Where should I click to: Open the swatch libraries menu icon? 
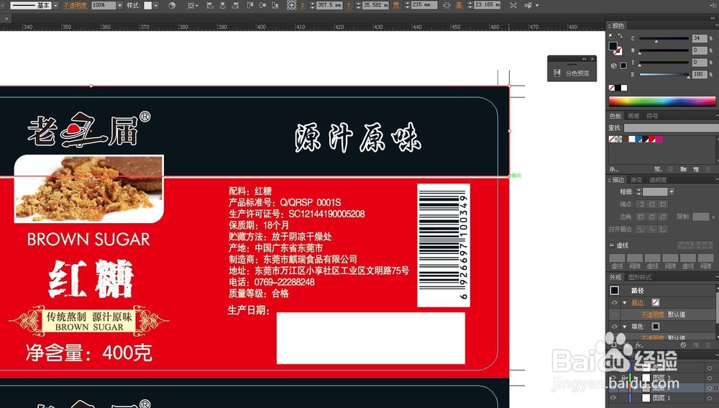point(613,169)
